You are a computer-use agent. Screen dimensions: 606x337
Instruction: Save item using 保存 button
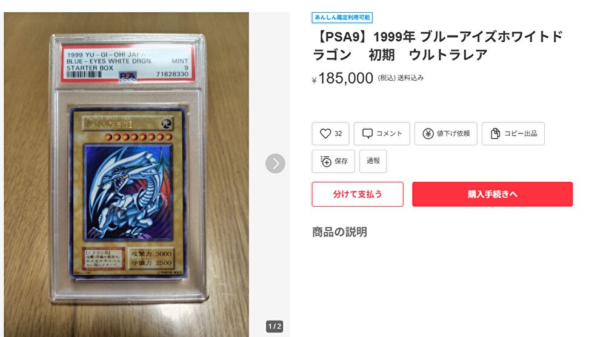333,161
